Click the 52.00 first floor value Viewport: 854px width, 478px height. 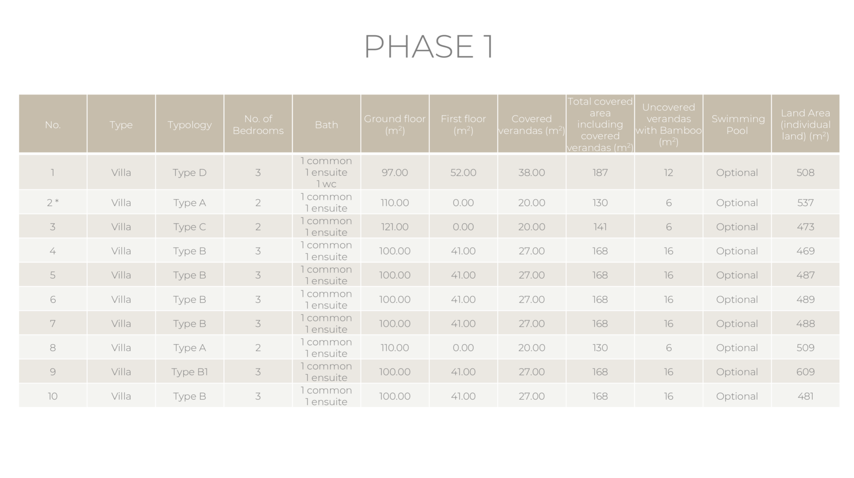(x=463, y=173)
